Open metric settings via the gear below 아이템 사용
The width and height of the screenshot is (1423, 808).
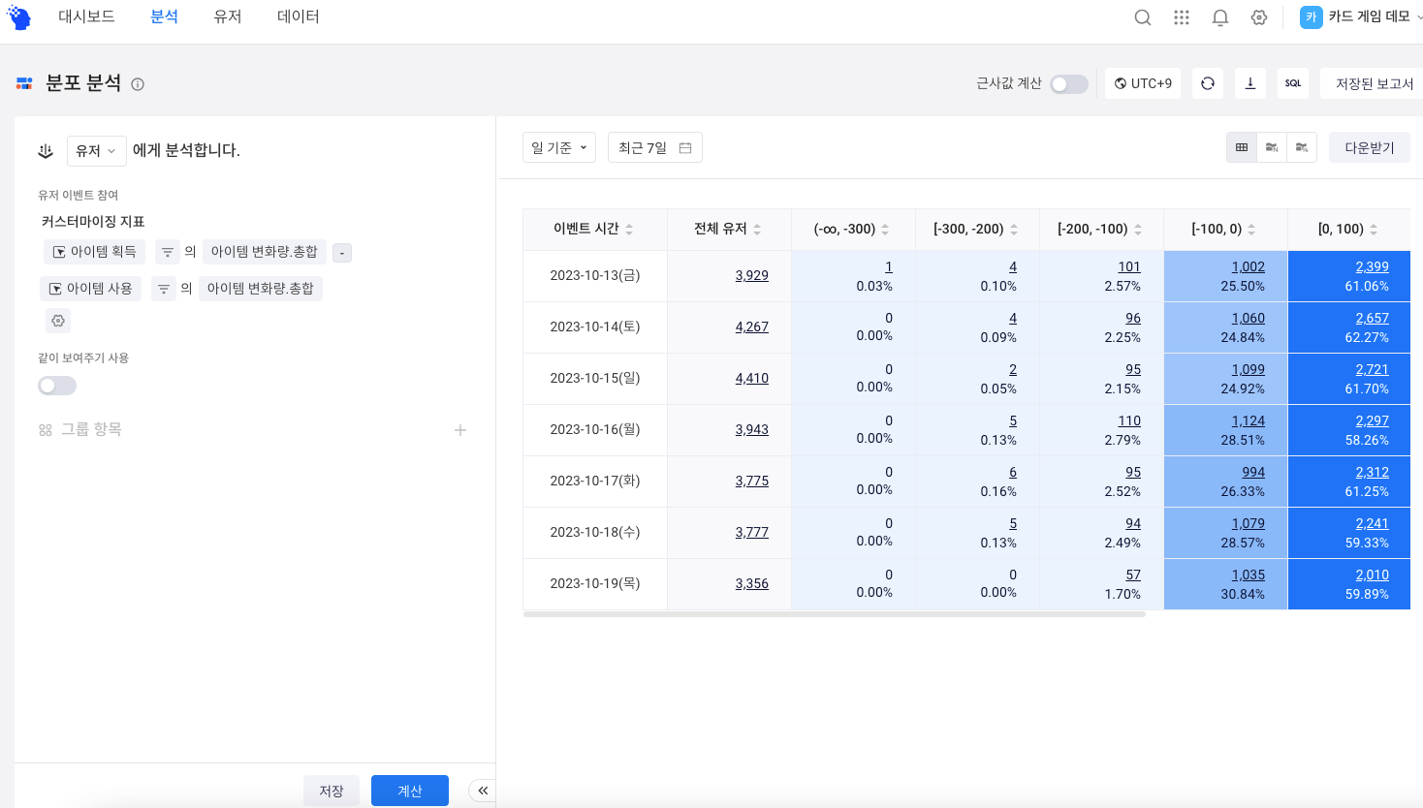click(57, 320)
